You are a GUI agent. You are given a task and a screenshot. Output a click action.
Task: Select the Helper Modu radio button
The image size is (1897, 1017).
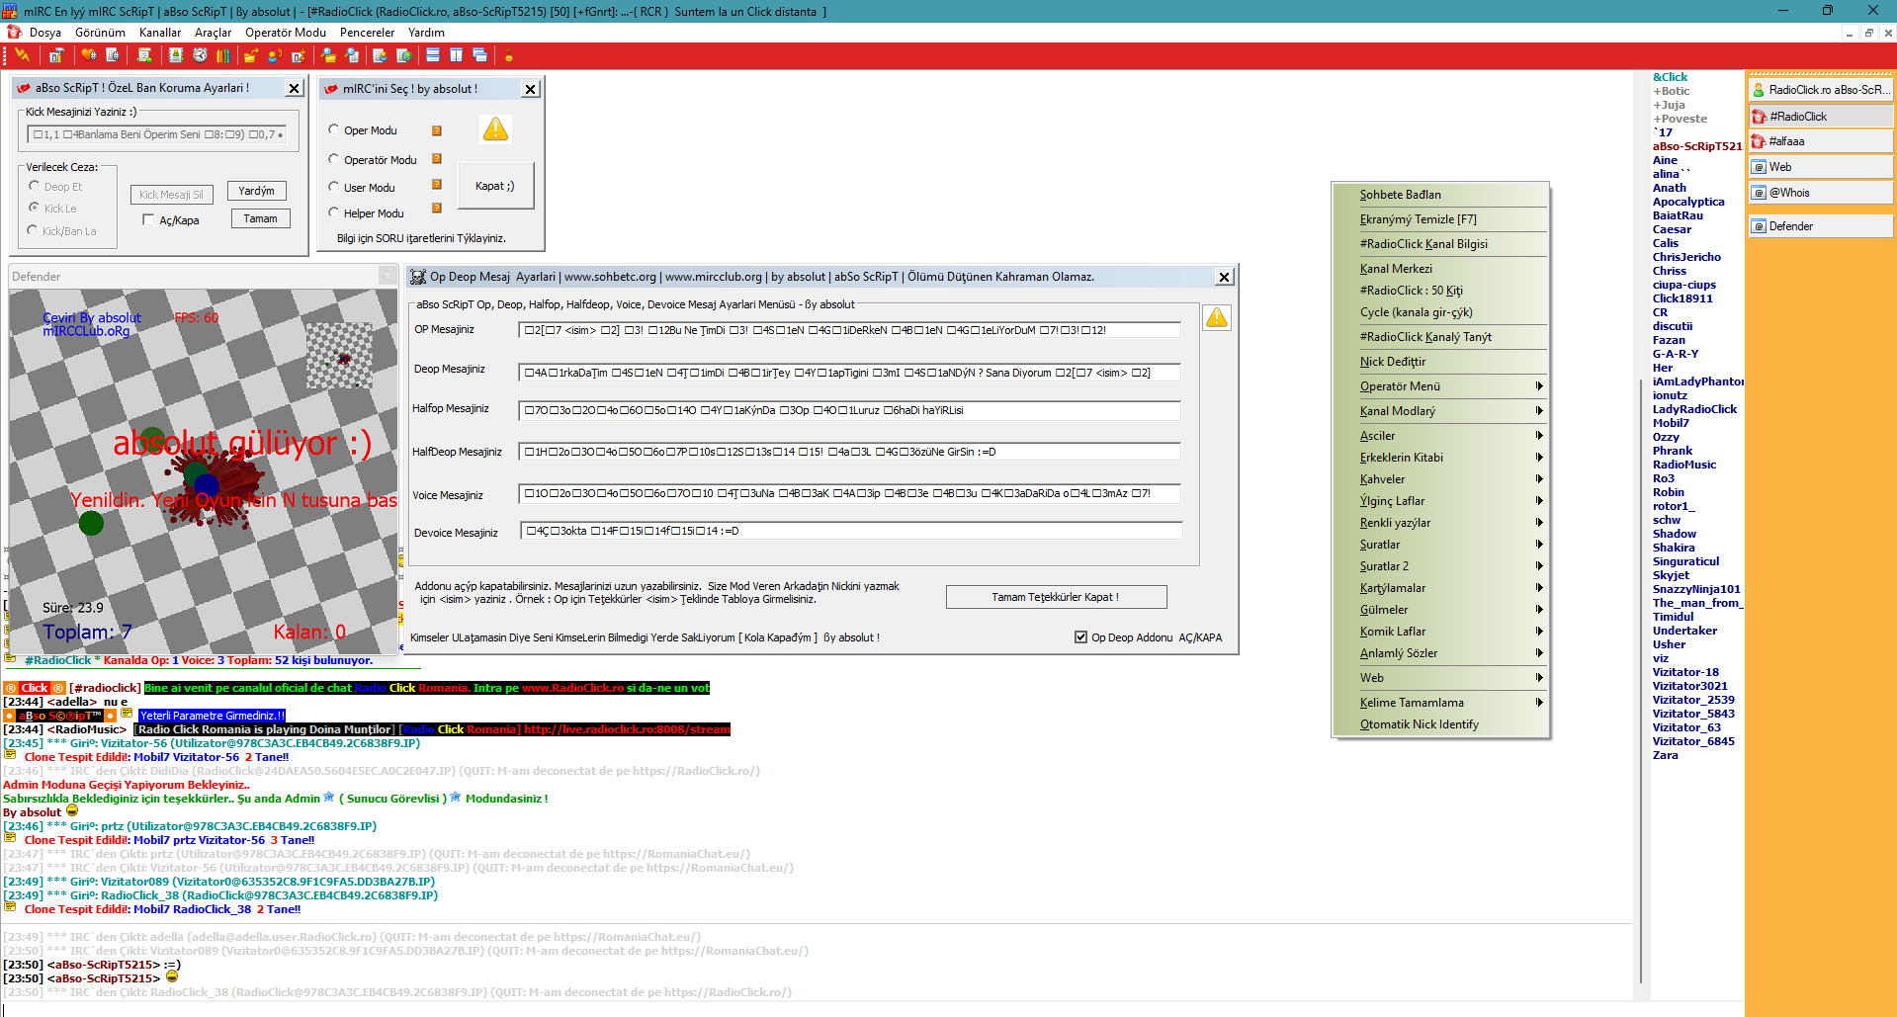[x=334, y=212]
